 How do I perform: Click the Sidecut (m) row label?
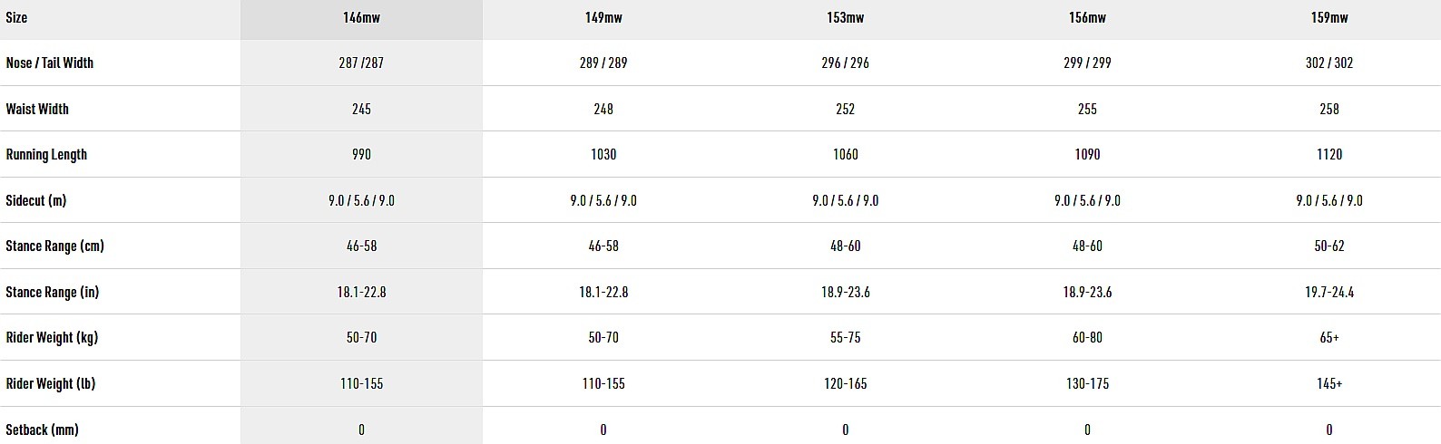[36, 200]
